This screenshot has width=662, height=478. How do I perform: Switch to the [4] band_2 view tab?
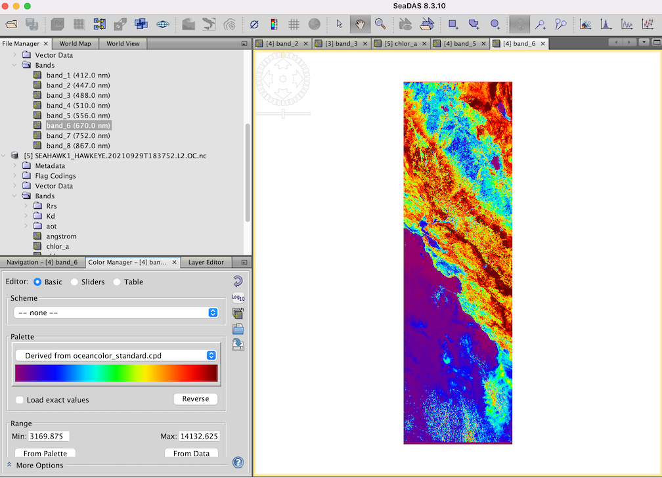click(282, 43)
